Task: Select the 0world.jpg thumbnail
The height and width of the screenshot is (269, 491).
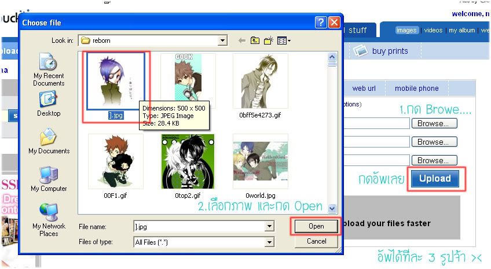Action: pyautogui.click(x=260, y=161)
